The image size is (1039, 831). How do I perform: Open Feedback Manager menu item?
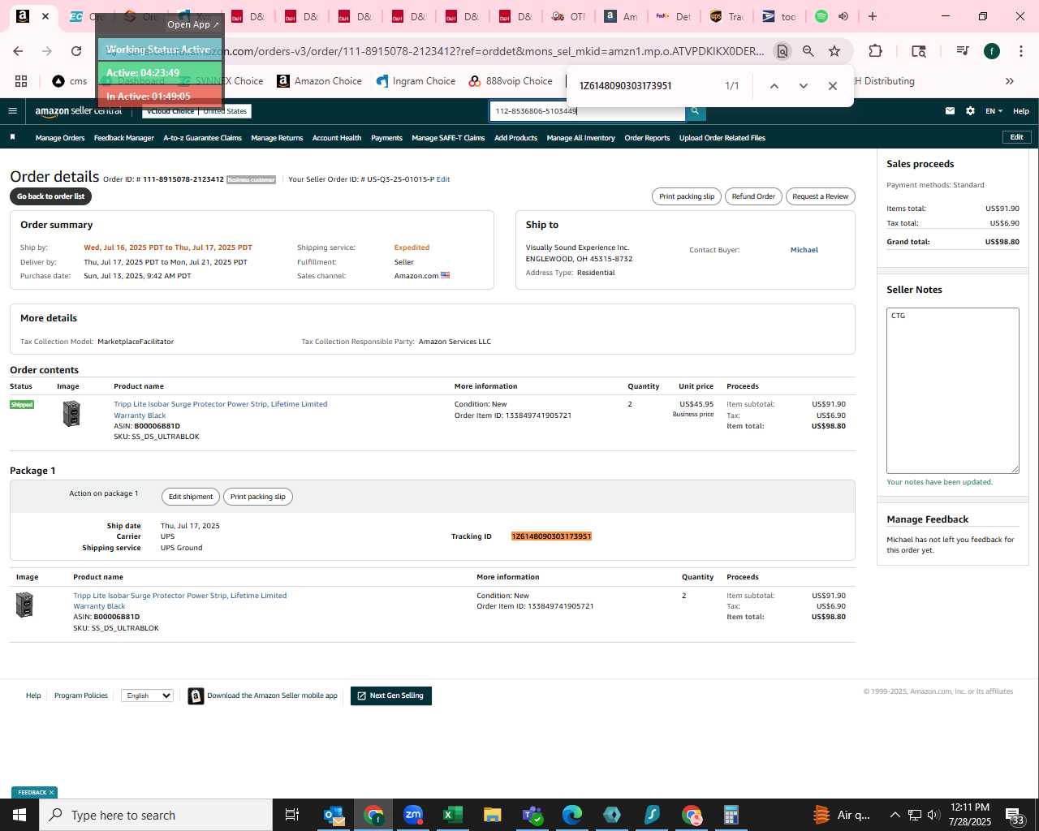tap(124, 138)
